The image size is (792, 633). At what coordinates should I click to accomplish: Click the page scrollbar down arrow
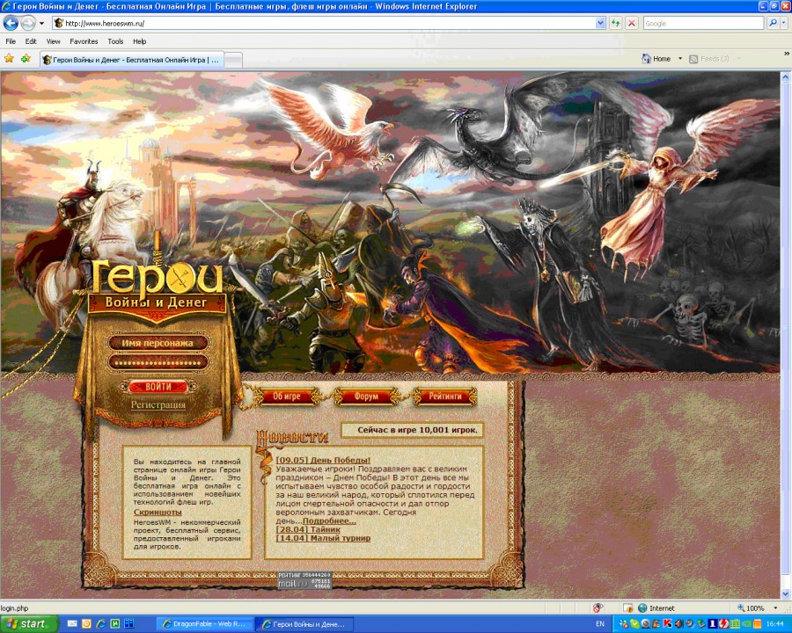tap(786, 593)
